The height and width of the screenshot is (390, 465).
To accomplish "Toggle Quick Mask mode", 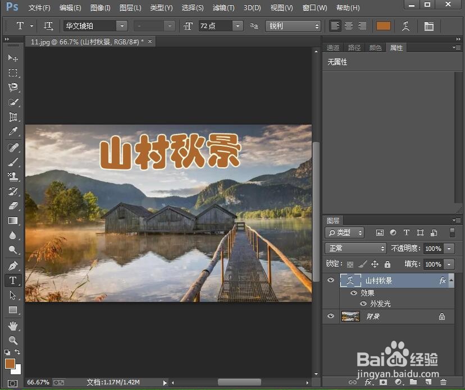I will click(13, 383).
